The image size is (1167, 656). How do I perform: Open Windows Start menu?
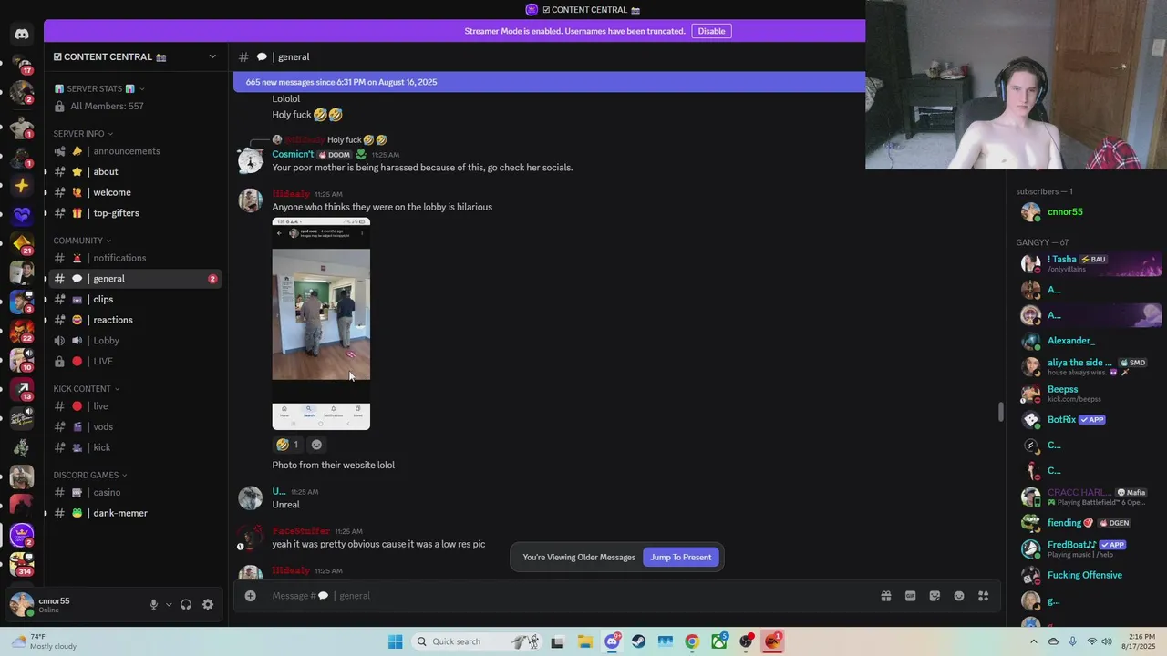coord(395,641)
